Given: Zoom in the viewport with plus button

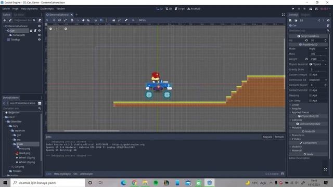Looking at the screenshot, I should coord(66,29).
